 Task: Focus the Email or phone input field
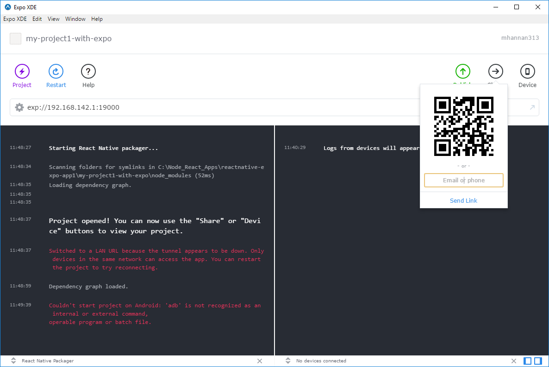point(463,180)
